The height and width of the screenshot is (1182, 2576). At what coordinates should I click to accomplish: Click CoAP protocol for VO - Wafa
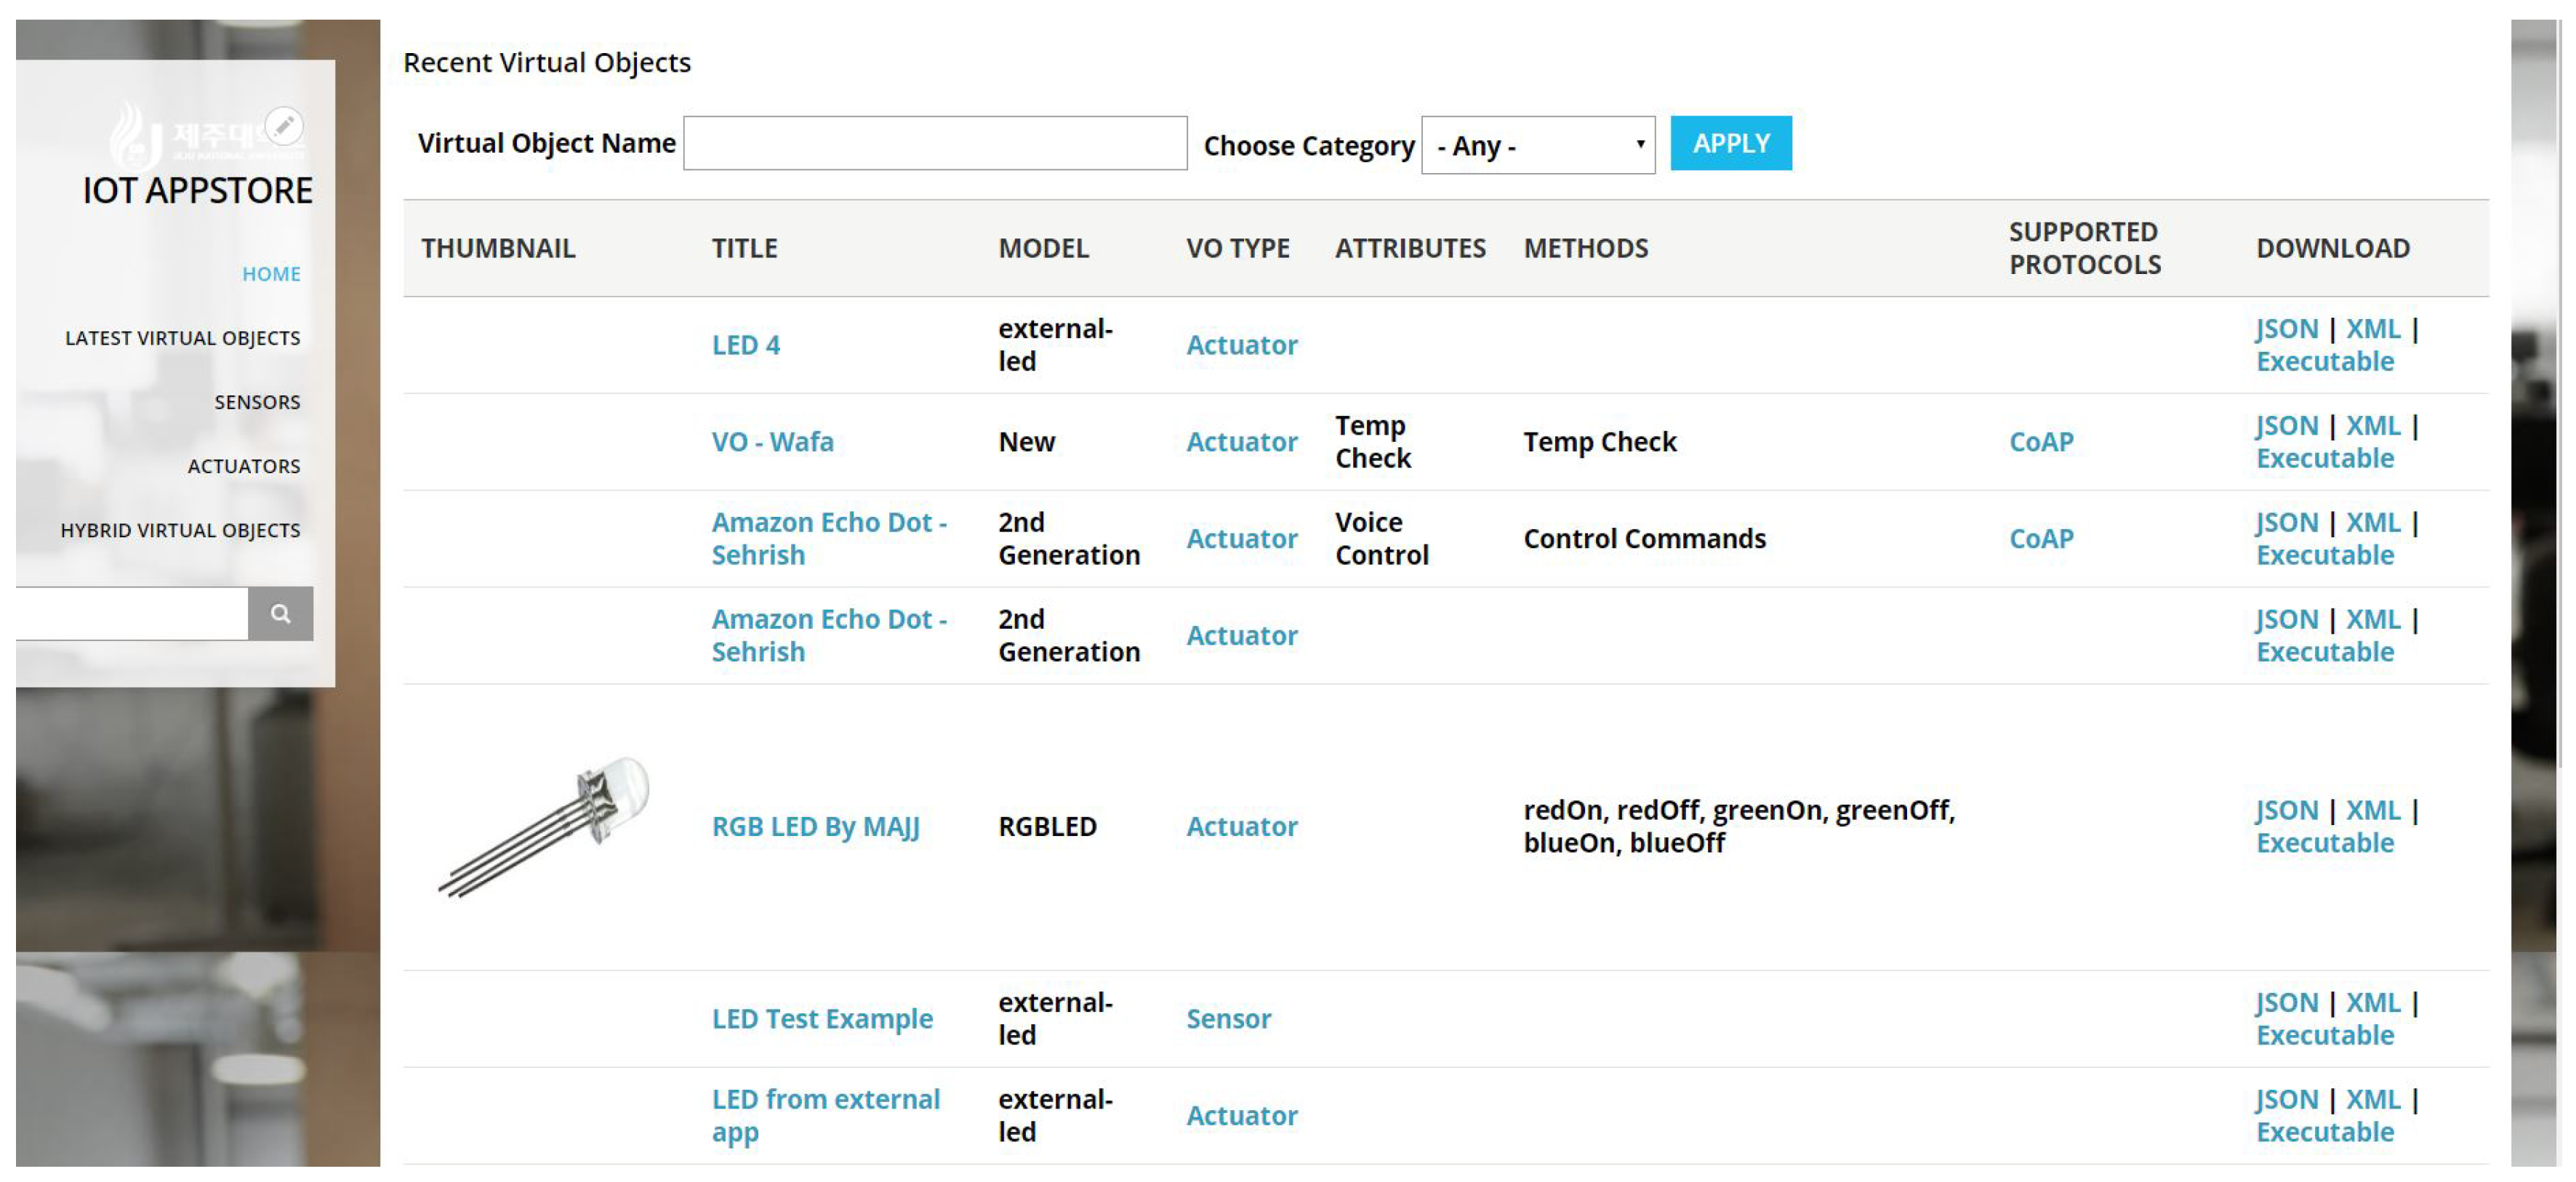point(2040,442)
